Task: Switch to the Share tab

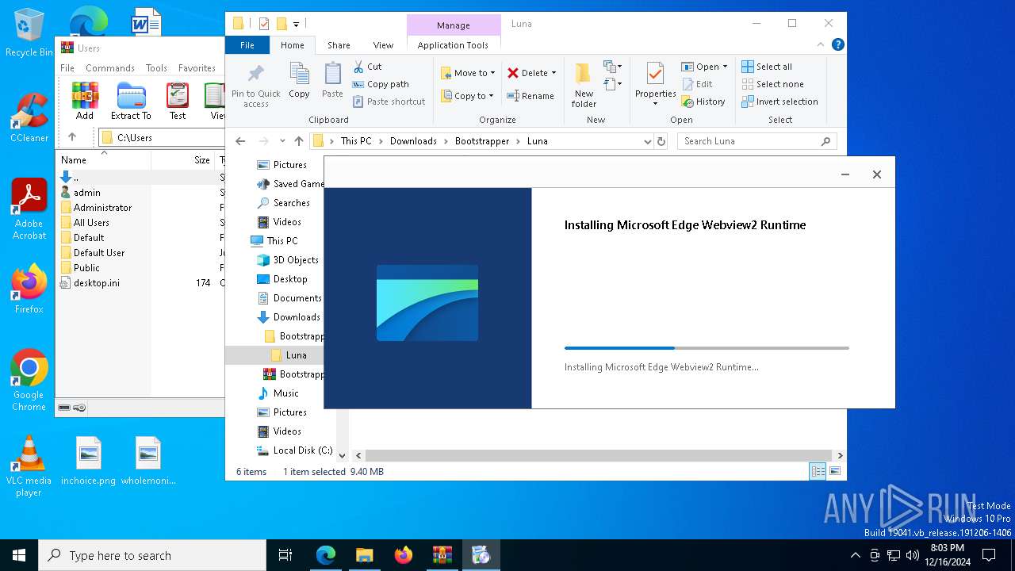Action: tap(339, 45)
